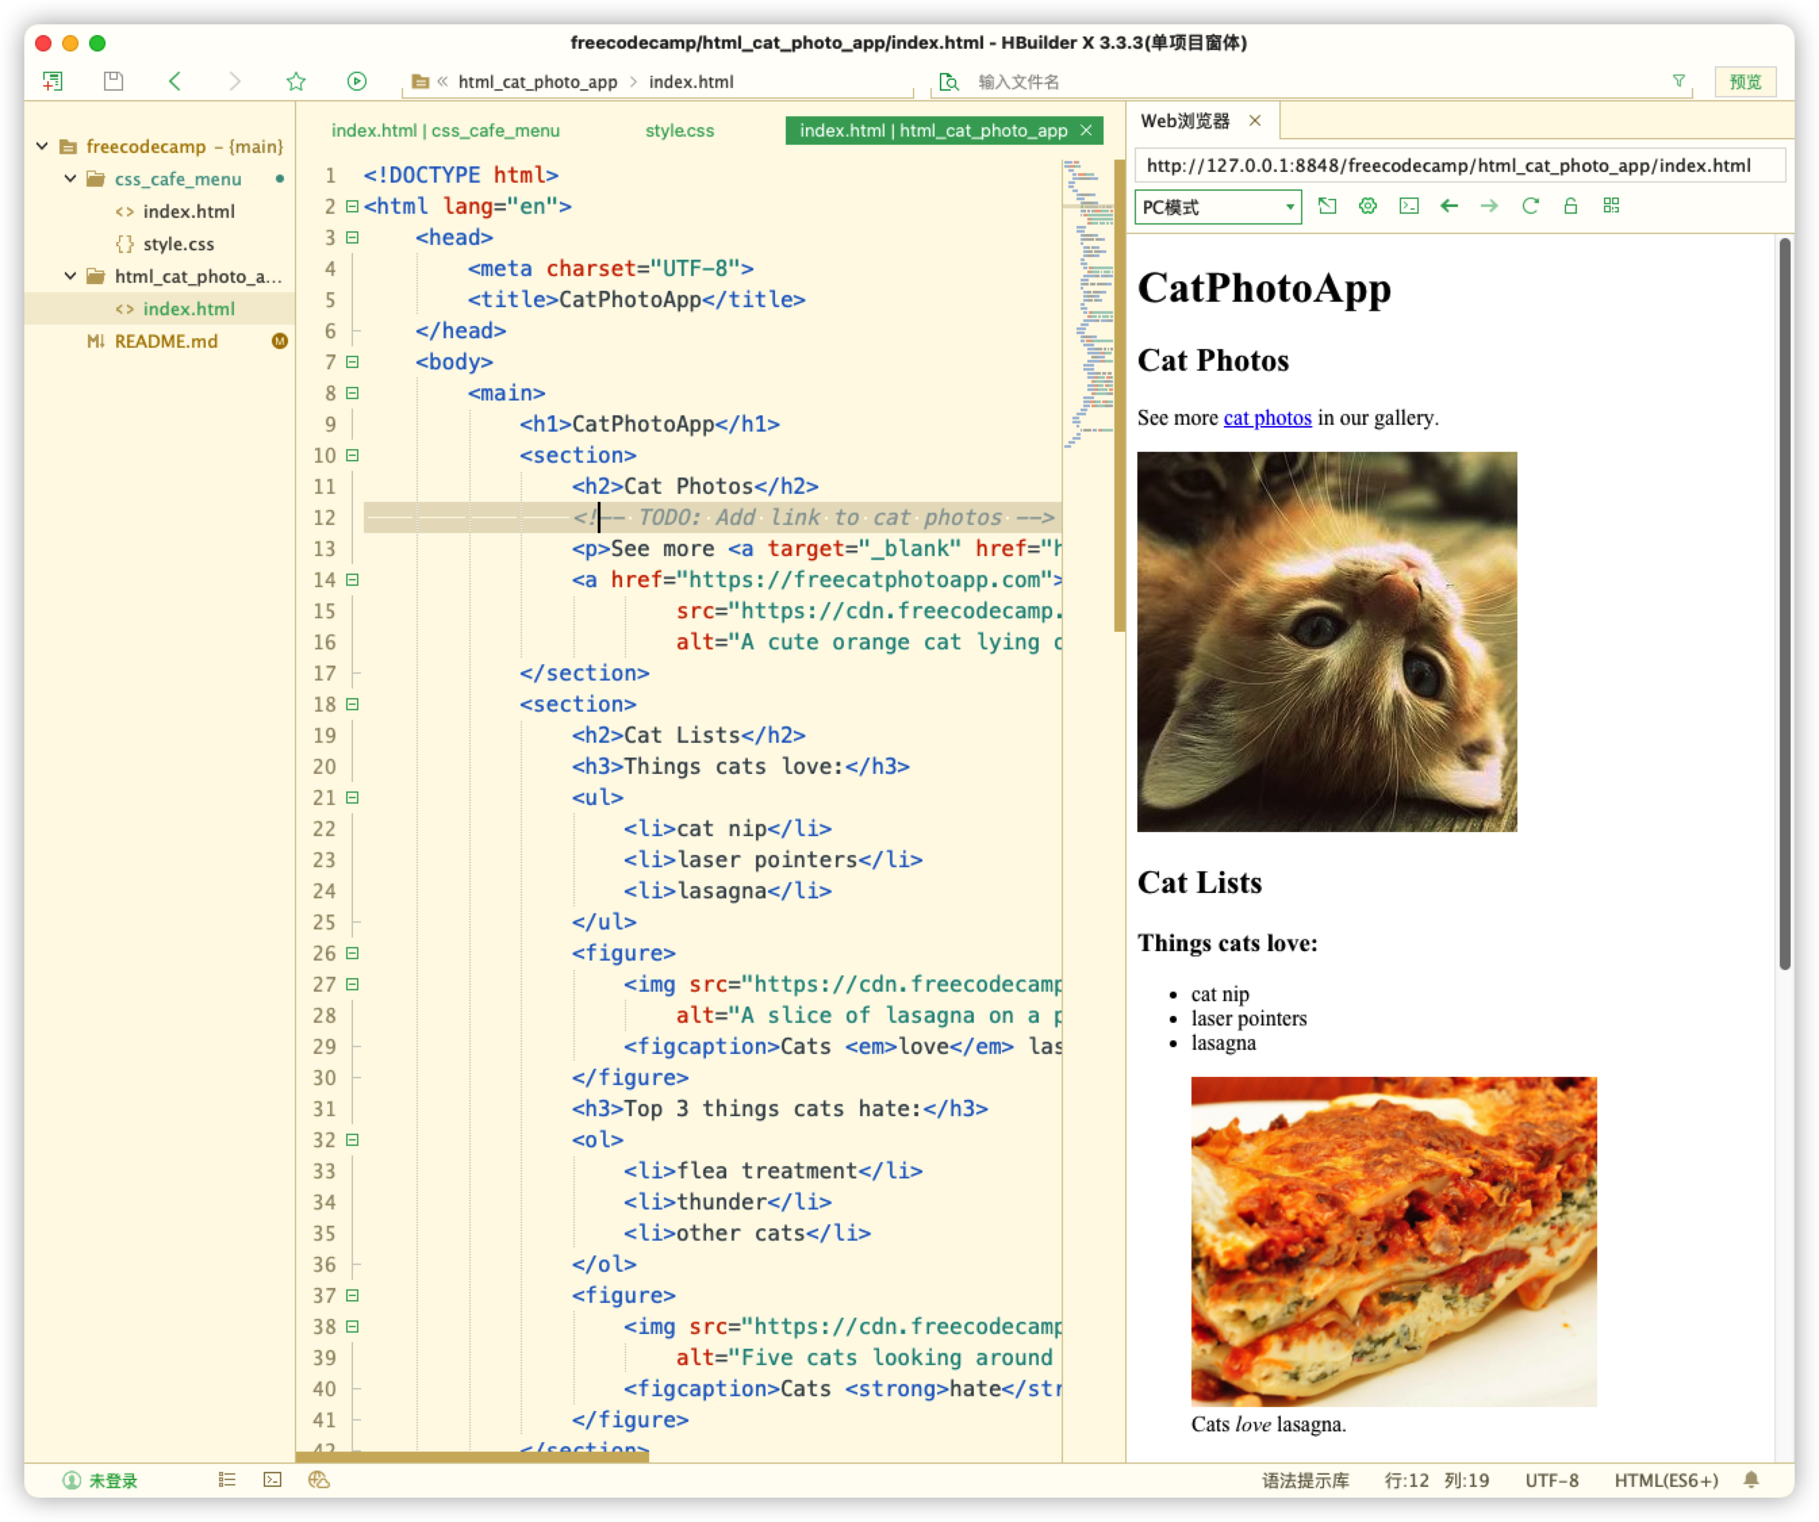Collapse the css_cafe_menu folder
The height and width of the screenshot is (1522, 1819).
click(x=71, y=179)
